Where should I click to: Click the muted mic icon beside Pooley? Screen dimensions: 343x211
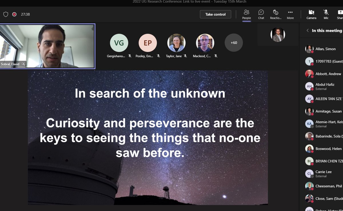click(158, 56)
